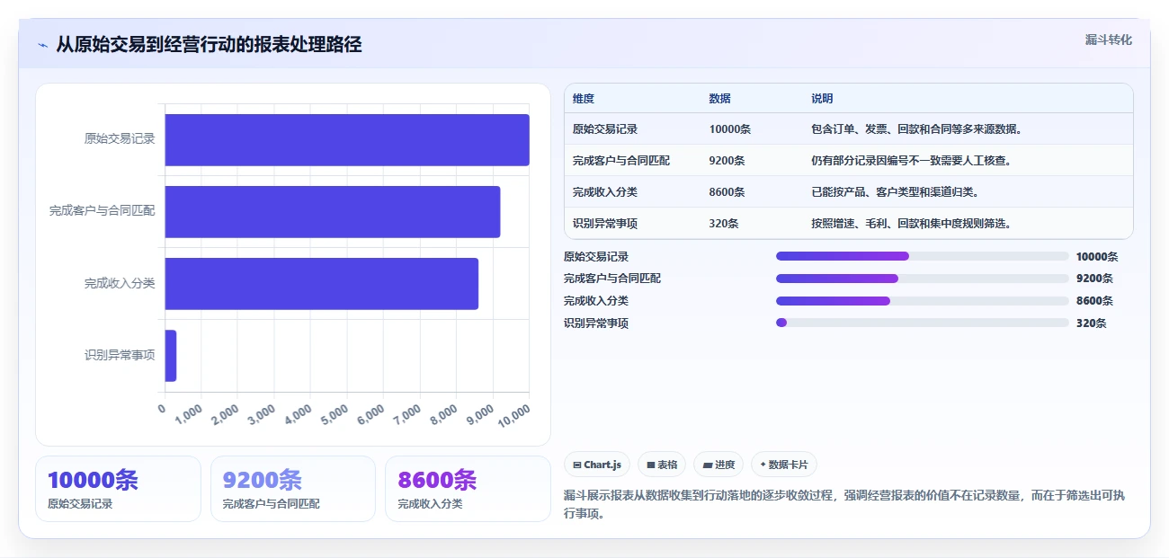Click the description 已能按产品、客户类型和渠道归类
Image resolution: width=1169 pixels, height=558 pixels.
coord(895,192)
